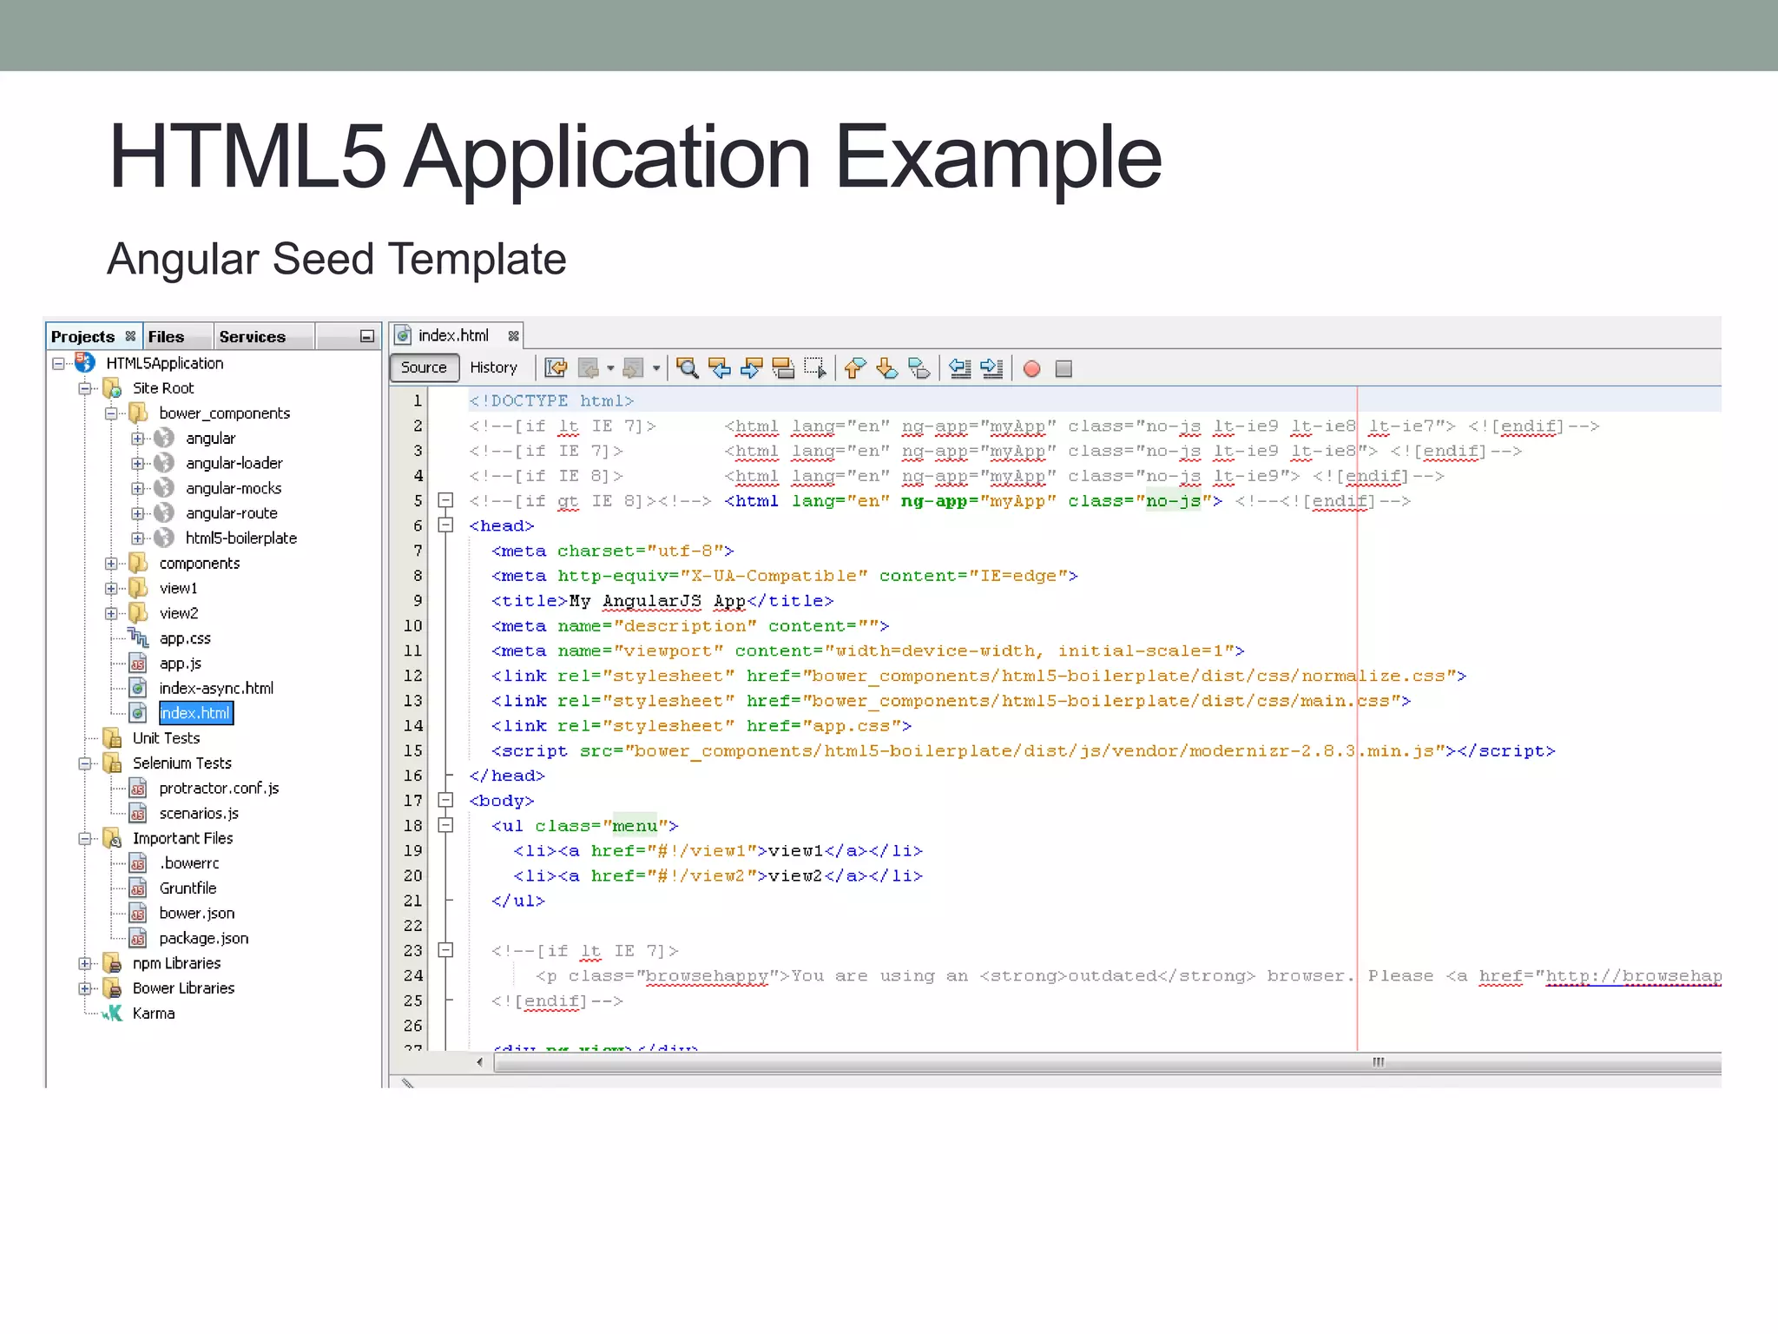Click the scrollbar left arrow button

tap(479, 1062)
